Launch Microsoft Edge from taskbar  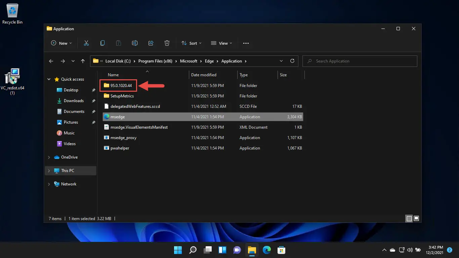pyautogui.click(x=266, y=250)
